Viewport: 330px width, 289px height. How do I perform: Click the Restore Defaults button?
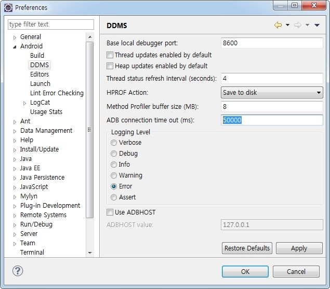[x=247, y=248]
